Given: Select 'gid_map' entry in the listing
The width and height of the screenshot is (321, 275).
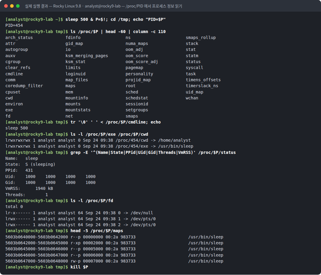Looking at the screenshot, I should (x=74, y=44).
